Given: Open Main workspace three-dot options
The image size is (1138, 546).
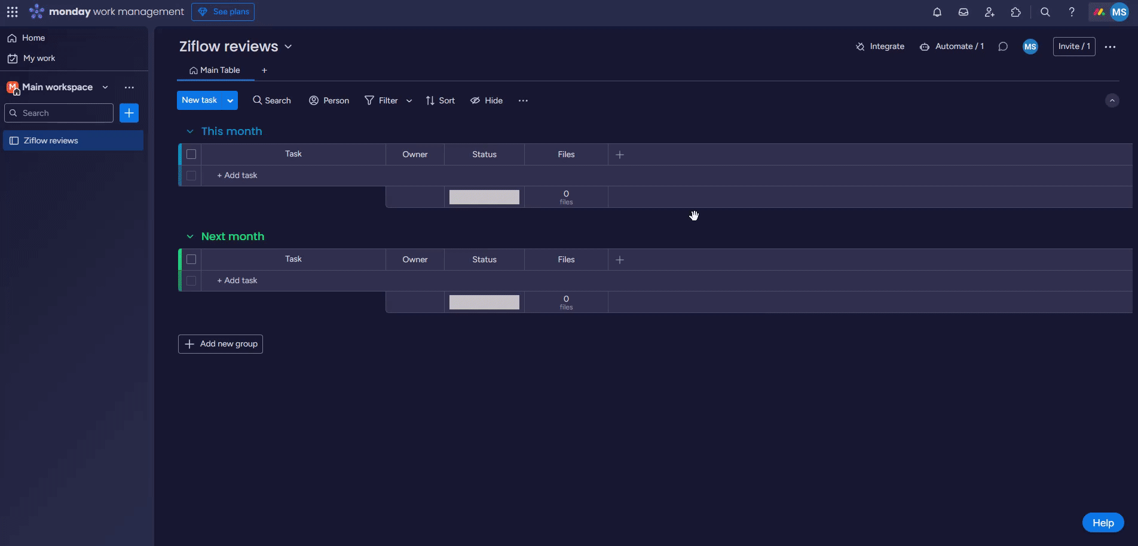Looking at the screenshot, I should tap(129, 87).
